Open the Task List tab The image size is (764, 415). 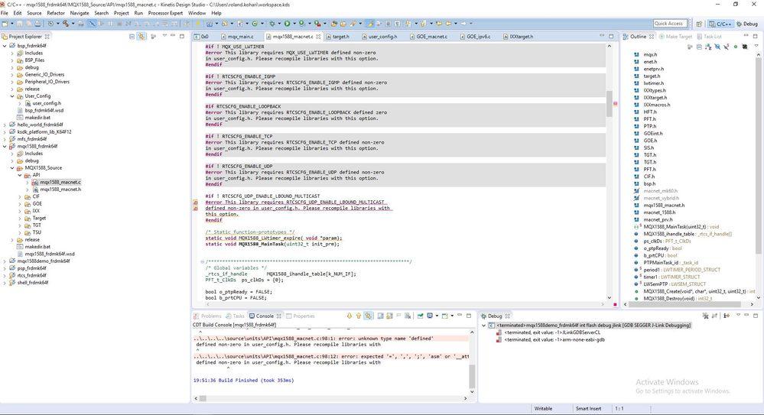tap(710, 37)
